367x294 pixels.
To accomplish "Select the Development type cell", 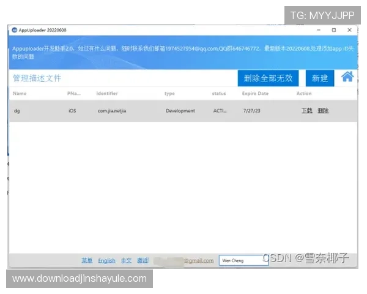I will (180, 111).
